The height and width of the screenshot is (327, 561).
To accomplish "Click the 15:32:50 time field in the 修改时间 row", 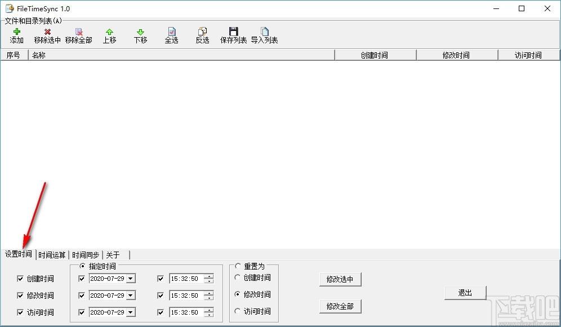I will coord(187,295).
